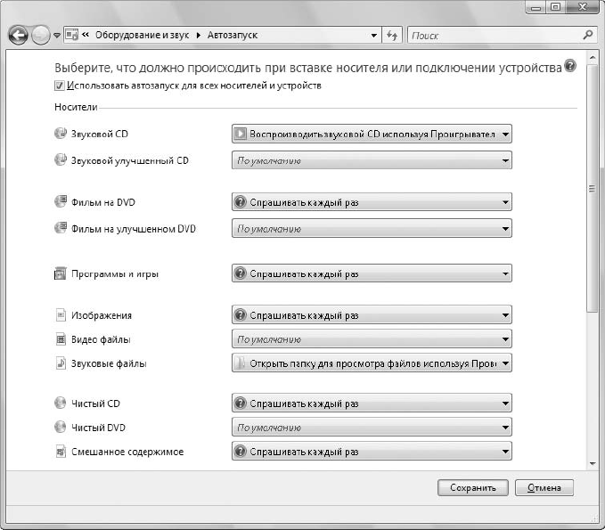Click the Forward navigation arrow button
Viewport: 605px width, 530px height.
pyautogui.click(x=40, y=35)
